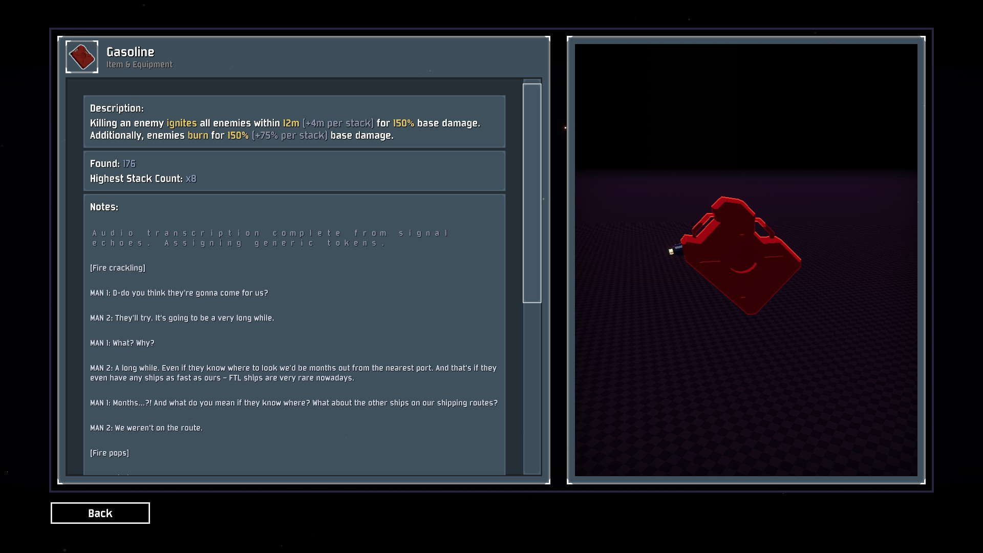Click the highlighted word burn
This screenshot has height=553, width=983.
(198, 136)
